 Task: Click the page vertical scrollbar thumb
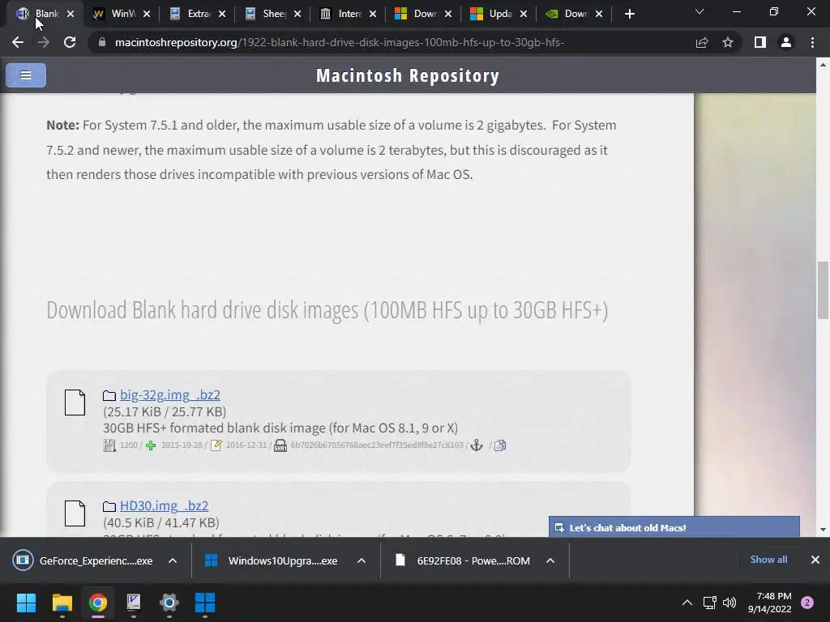(x=823, y=290)
